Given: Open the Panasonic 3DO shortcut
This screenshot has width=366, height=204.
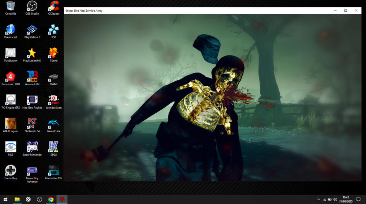Looking at the screenshot, I should point(11,77).
